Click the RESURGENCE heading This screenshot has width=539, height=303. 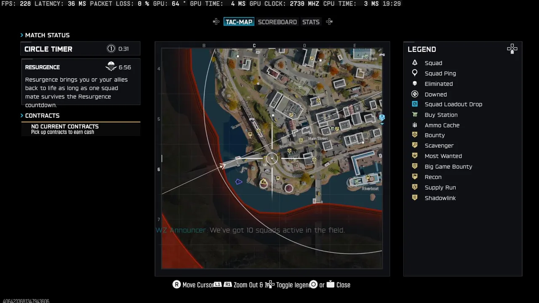point(43,67)
